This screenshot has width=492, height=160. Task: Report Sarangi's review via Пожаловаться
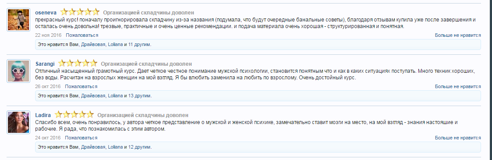tap(81, 86)
